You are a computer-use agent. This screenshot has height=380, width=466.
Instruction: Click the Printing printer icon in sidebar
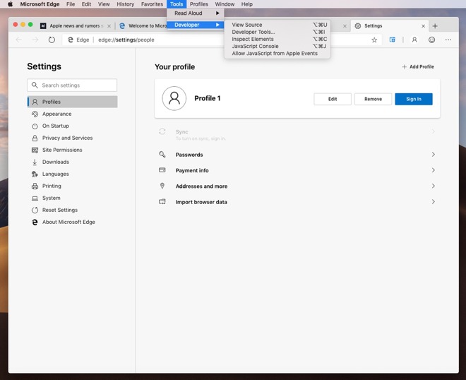click(x=35, y=186)
